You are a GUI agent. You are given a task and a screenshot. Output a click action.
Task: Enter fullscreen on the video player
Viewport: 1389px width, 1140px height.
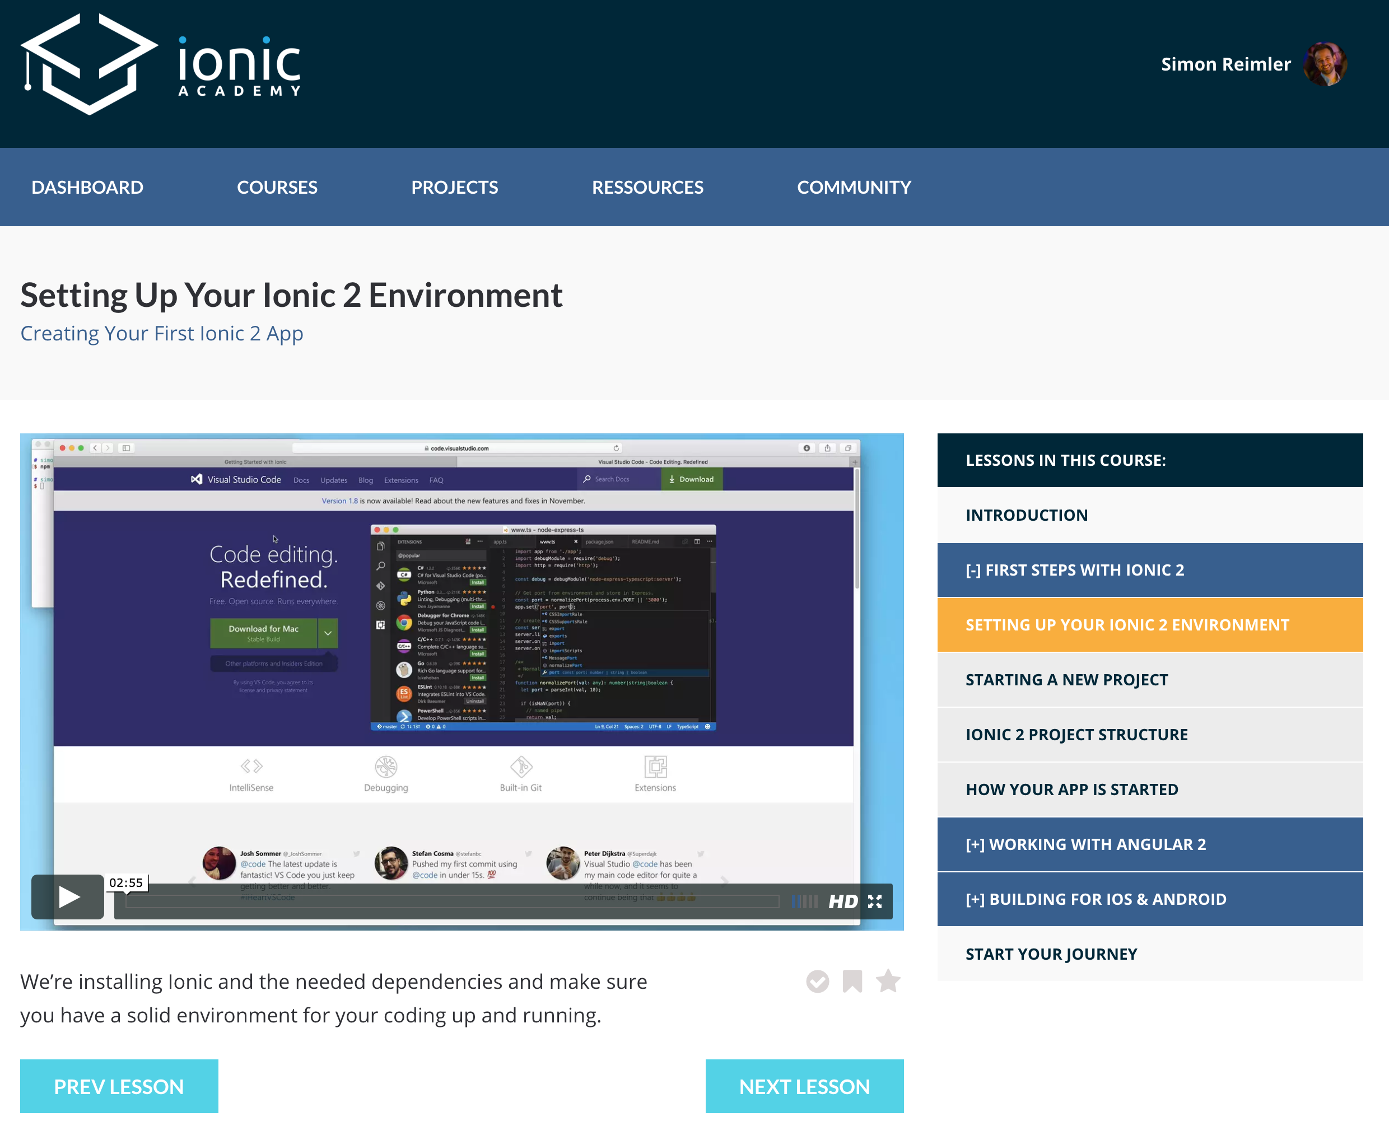coord(875,901)
